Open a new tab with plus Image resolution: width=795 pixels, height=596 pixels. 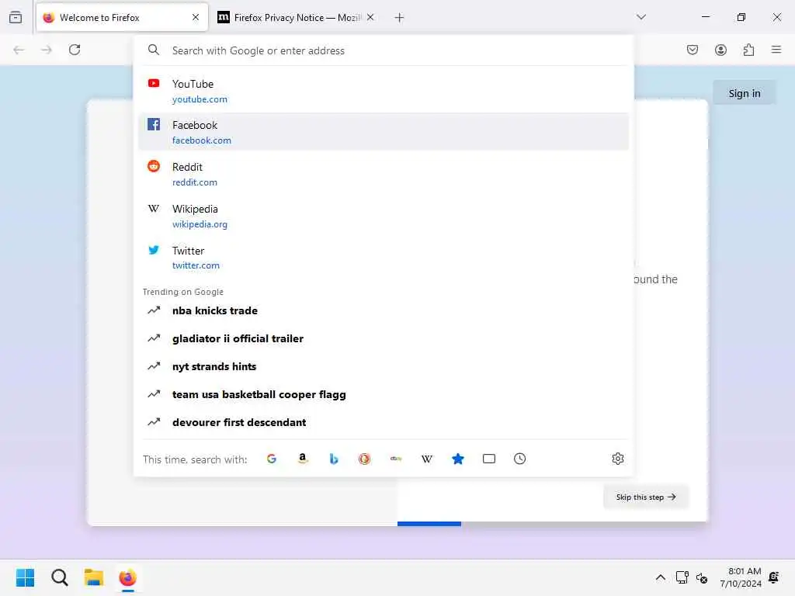pos(400,18)
